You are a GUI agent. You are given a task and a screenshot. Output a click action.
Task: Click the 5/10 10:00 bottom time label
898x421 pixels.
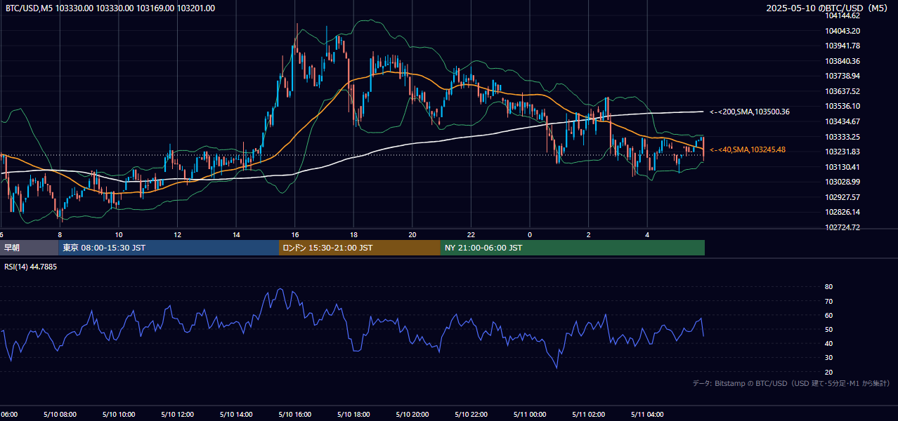tap(119, 414)
